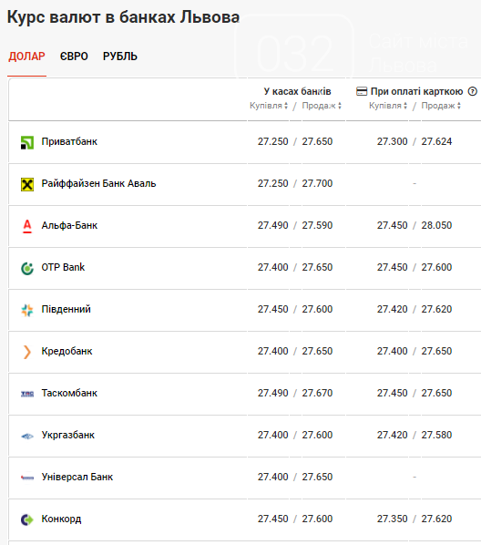Open the Універсал Банк link
Viewport: 481px width, 545px height.
77,477
